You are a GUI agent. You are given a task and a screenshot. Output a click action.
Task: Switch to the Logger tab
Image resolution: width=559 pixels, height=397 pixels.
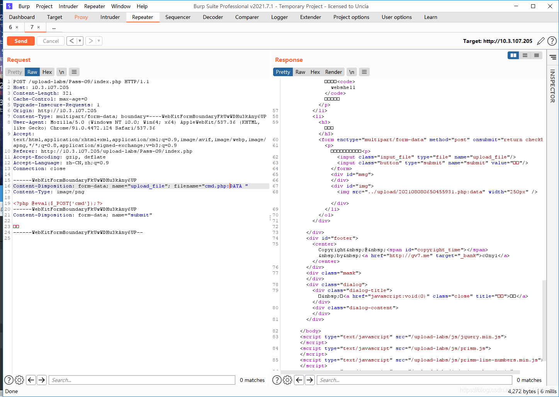(x=279, y=17)
